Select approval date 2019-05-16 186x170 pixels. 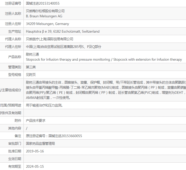[35, 151]
